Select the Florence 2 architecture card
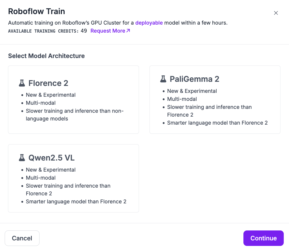 [x=73, y=99]
